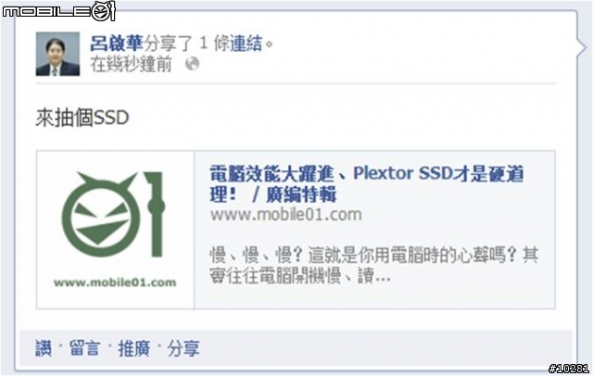The height and width of the screenshot is (376, 593).
Task: Select the 來抽個SSD post text
Action: point(82,118)
